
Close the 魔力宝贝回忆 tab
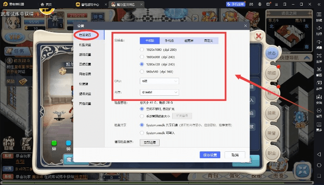pyautogui.click(x=141, y=4)
